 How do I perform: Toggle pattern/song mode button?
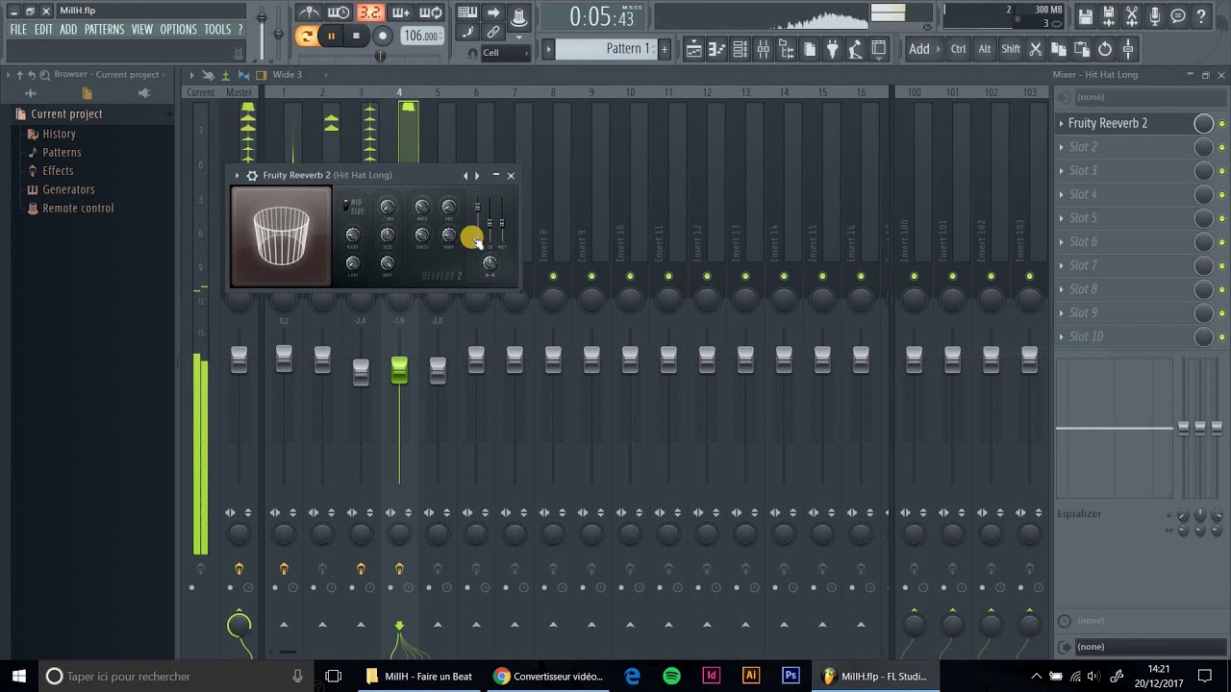coord(306,37)
